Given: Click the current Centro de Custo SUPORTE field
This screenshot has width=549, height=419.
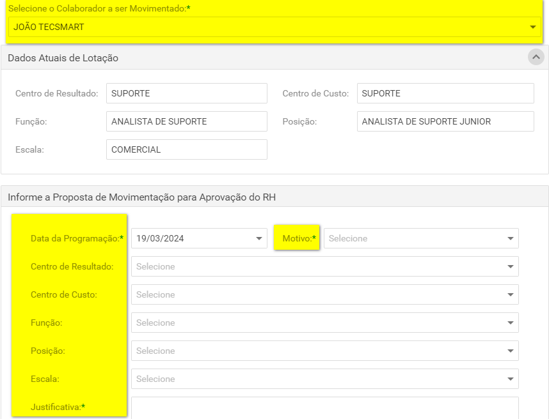Looking at the screenshot, I should pos(445,93).
